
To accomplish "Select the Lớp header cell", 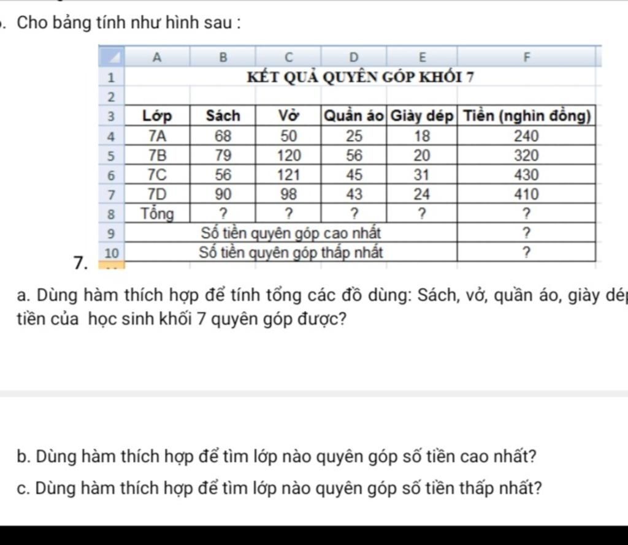I will click(x=156, y=115).
